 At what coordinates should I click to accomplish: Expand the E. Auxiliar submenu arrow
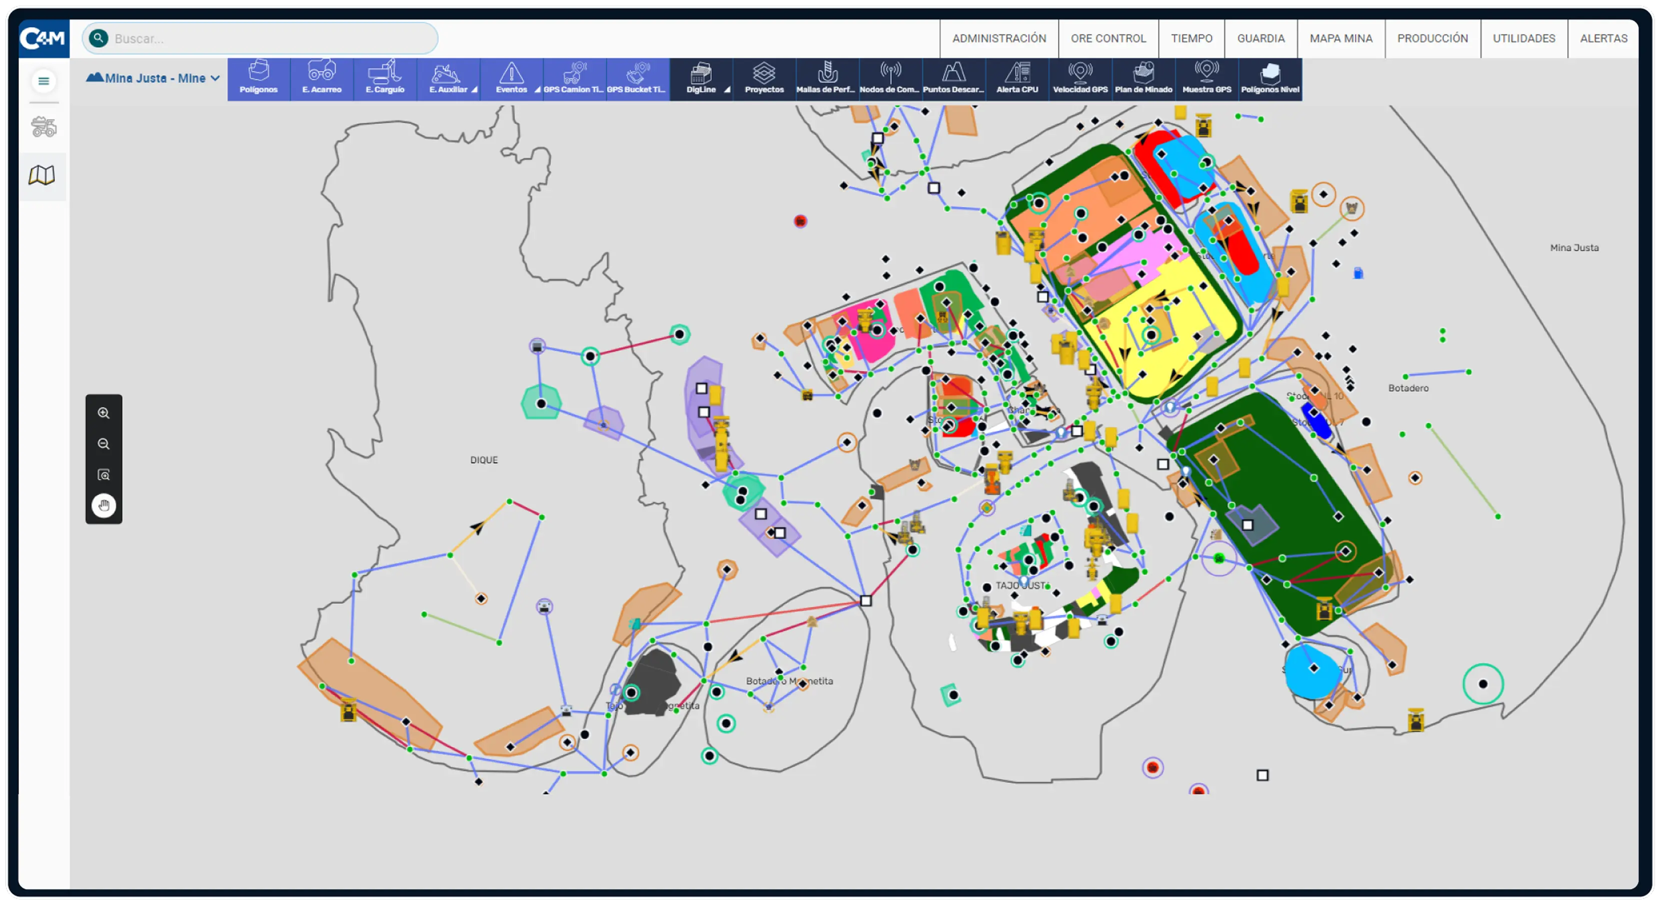474,90
